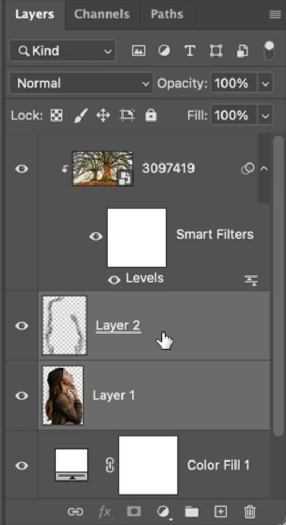The image size is (286, 525).
Task: Filter for type layers icon
Action: click(190, 51)
